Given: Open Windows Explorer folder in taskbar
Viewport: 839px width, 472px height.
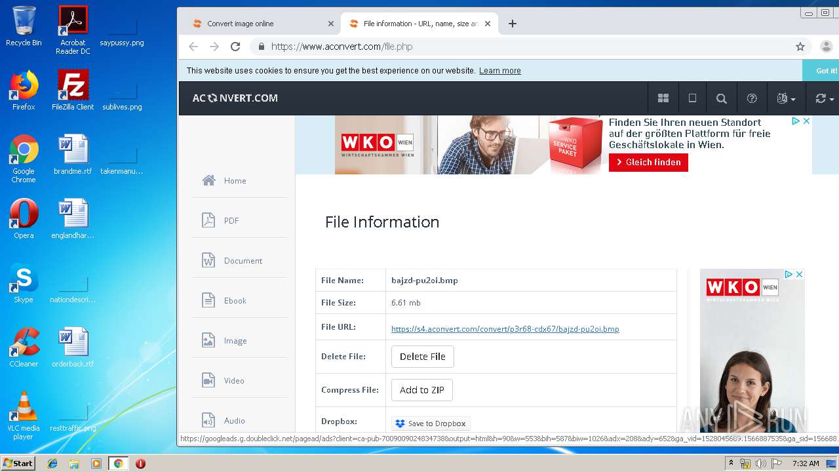Looking at the screenshot, I should coord(74,463).
